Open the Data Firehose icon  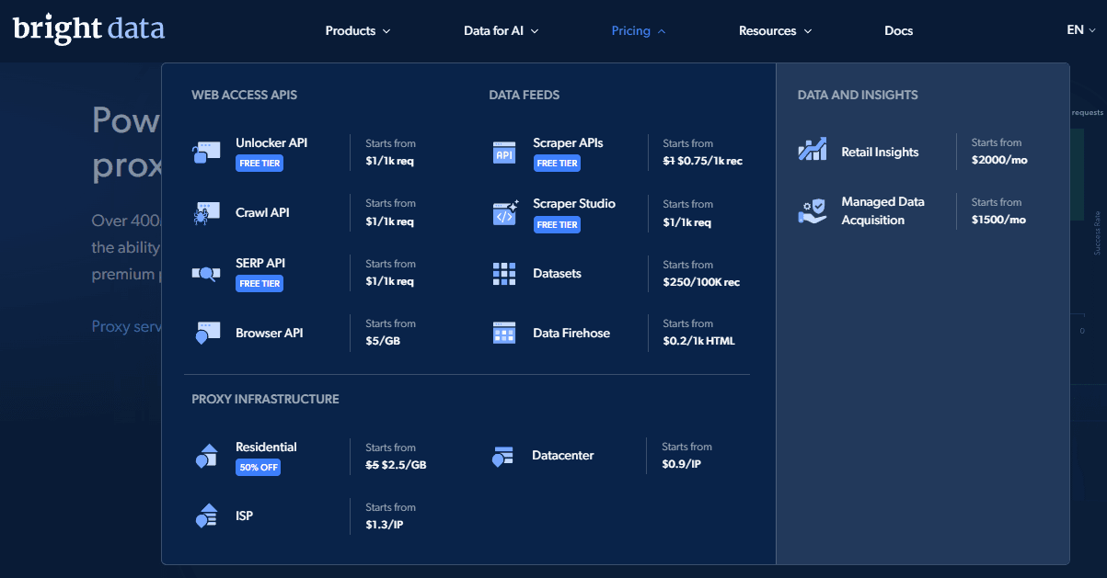click(x=504, y=333)
